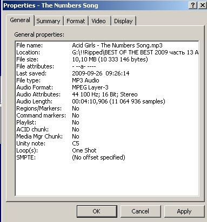
Task: Click the Location path starting with G:\!!Ripped
Action: coord(135,52)
